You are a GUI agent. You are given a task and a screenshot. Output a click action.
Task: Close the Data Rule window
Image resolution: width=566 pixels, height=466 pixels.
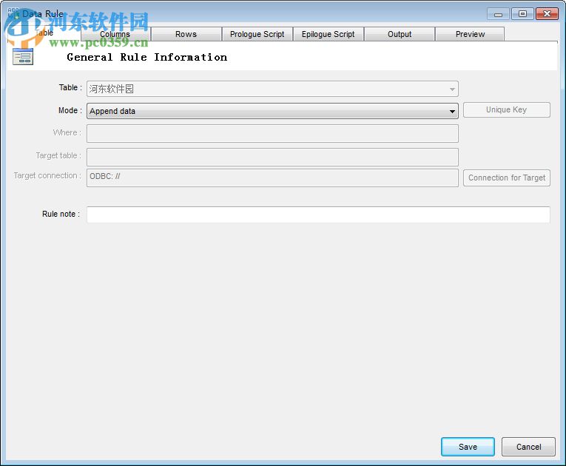(547, 14)
